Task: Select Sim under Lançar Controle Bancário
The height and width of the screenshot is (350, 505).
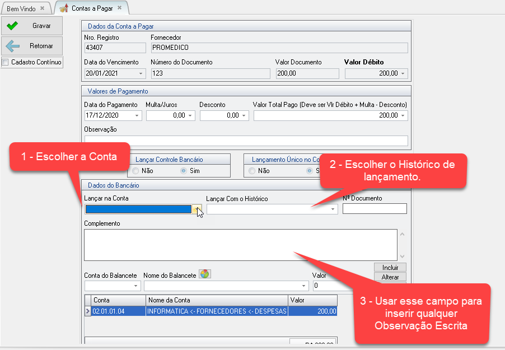Action: tap(184, 171)
